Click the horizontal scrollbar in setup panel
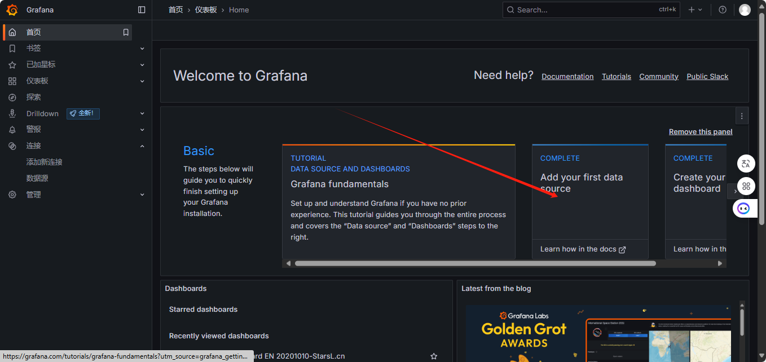This screenshot has height=362, width=766. (x=476, y=263)
